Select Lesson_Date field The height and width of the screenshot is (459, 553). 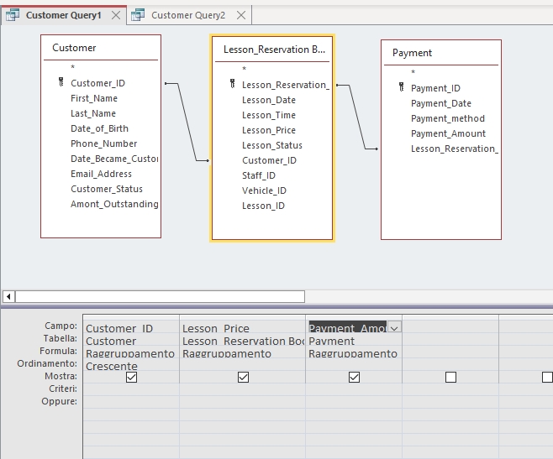coord(269,100)
